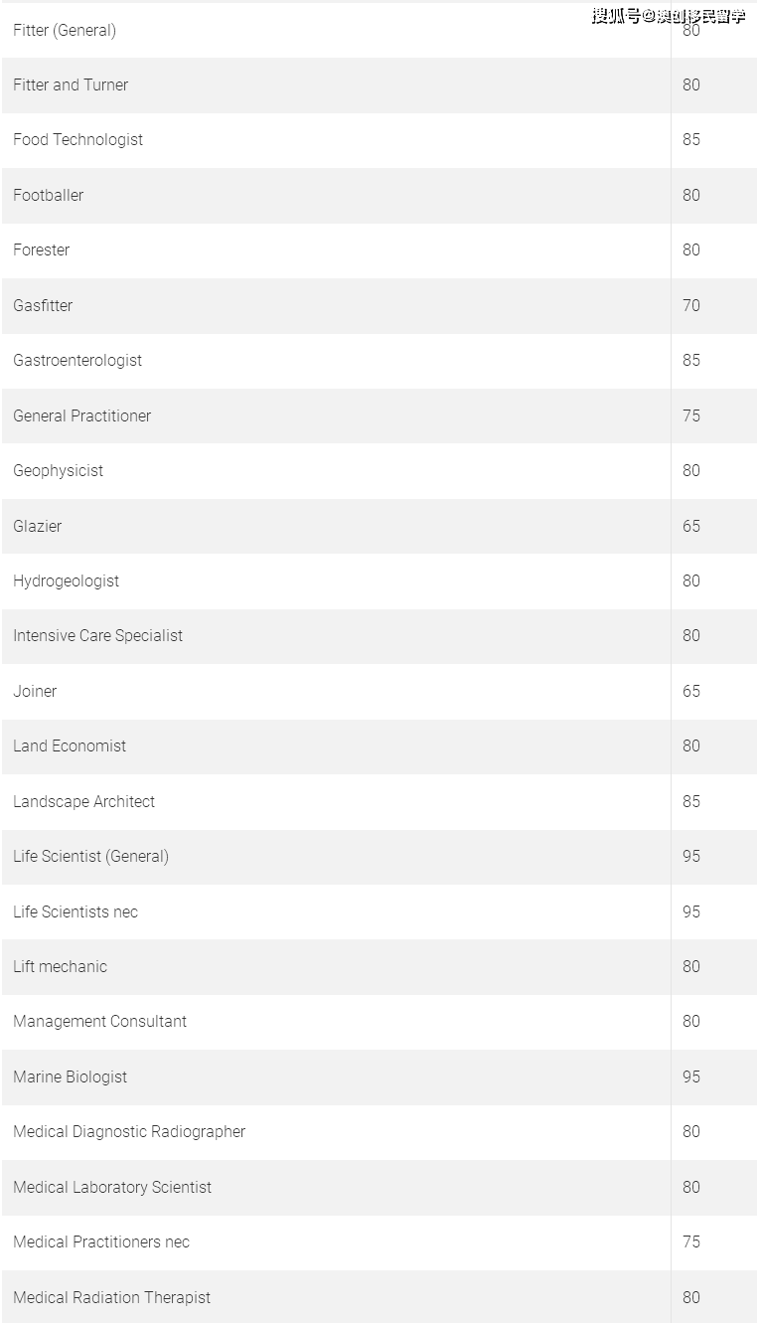The width and height of the screenshot is (760, 1323).
Task: Click Intensive Care Specialist row
Action: [x=379, y=636]
